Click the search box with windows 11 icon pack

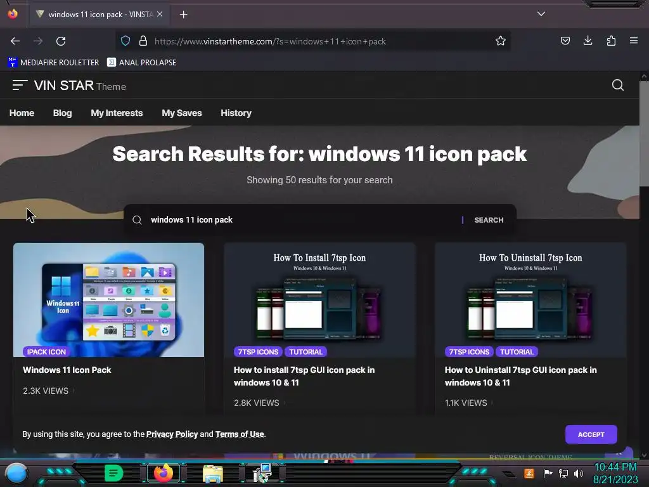[302, 220]
